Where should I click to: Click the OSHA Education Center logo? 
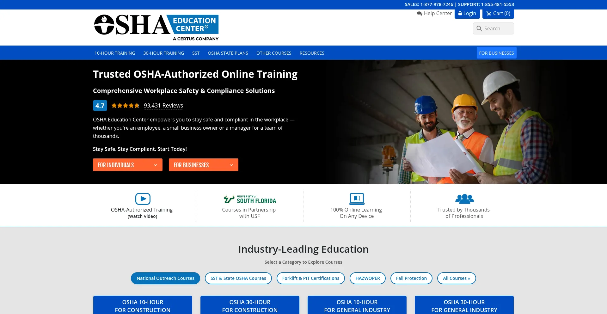pyautogui.click(x=156, y=28)
